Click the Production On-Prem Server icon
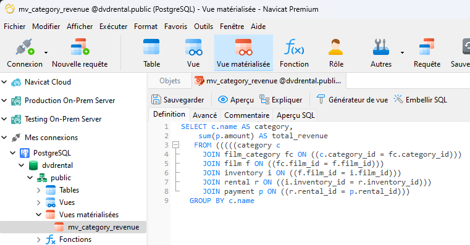Image resolution: width=470 pixels, height=245 pixels. click(16, 101)
